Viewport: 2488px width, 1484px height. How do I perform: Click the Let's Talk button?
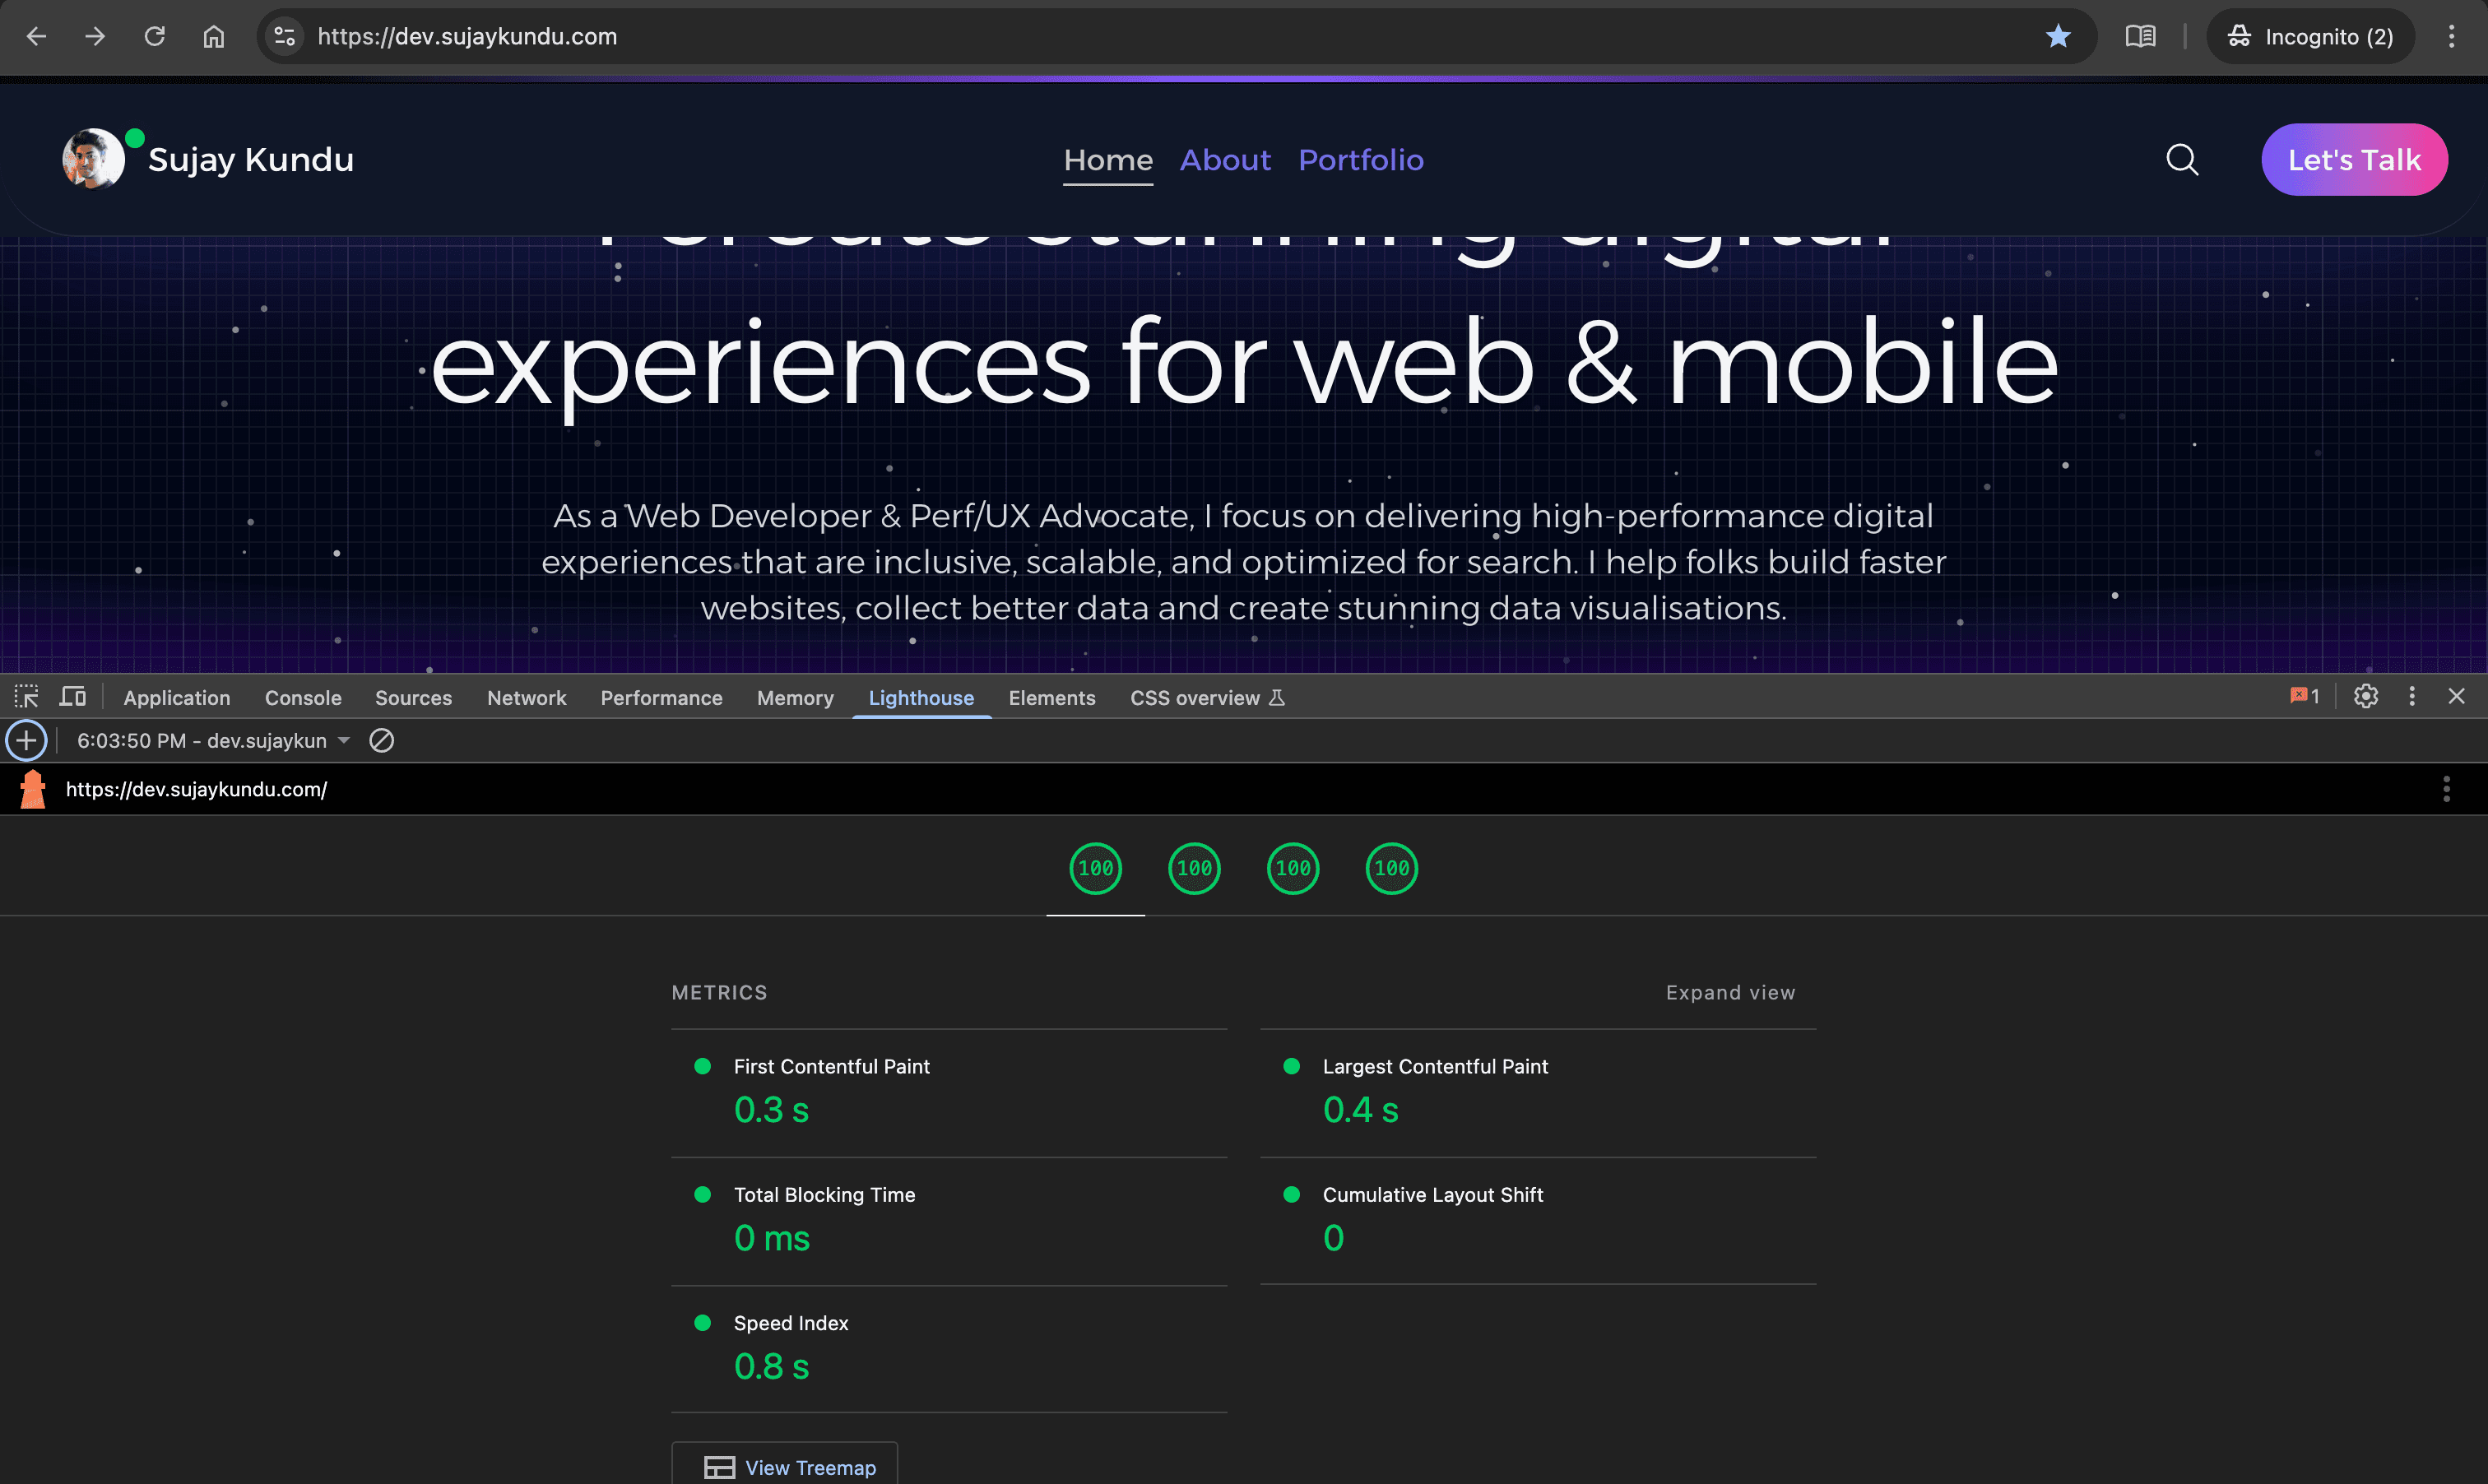click(2354, 159)
